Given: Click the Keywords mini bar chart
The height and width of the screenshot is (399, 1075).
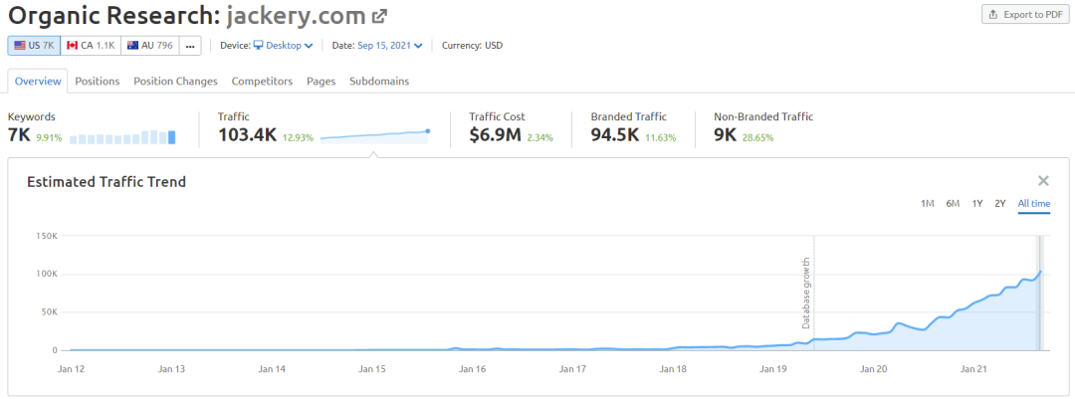Looking at the screenshot, I should 122,137.
